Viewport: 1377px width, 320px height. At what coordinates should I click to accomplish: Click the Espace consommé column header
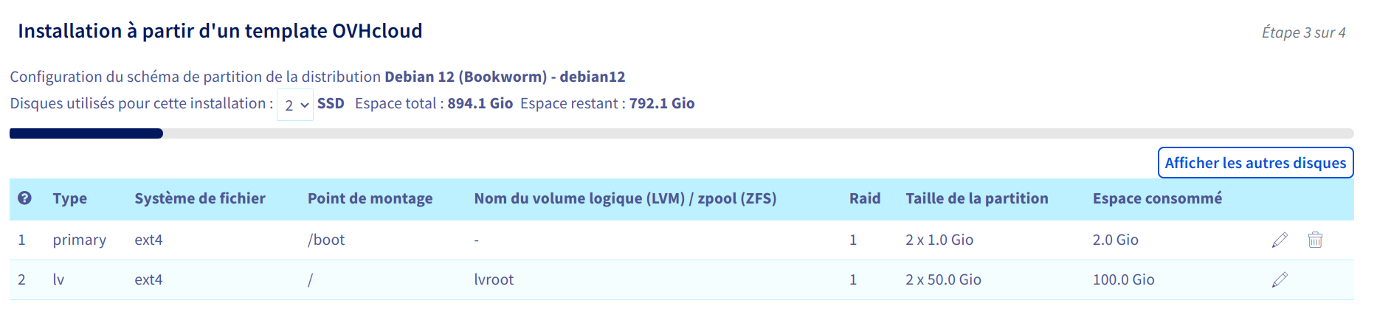click(1157, 198)
